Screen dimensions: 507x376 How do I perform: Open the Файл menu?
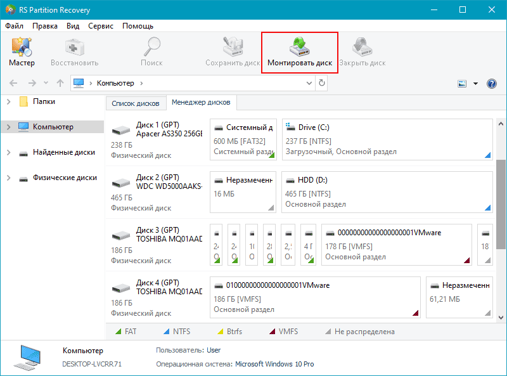point(14,26)
